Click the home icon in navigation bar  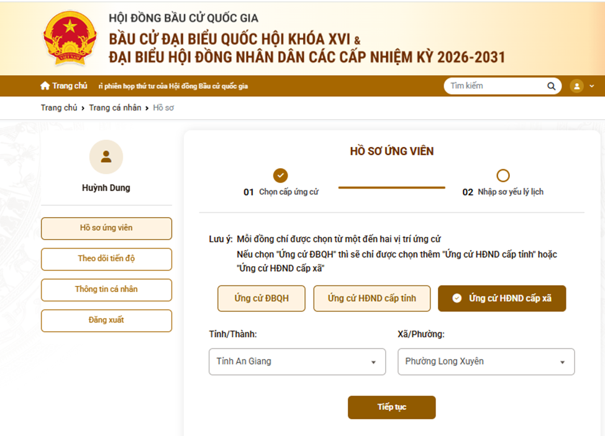(x=45, y=86)
